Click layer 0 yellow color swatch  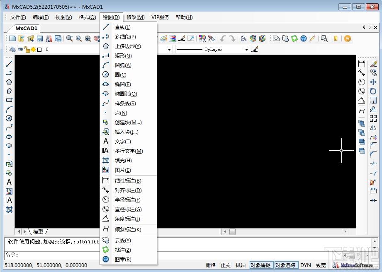[x=33, y=50]
